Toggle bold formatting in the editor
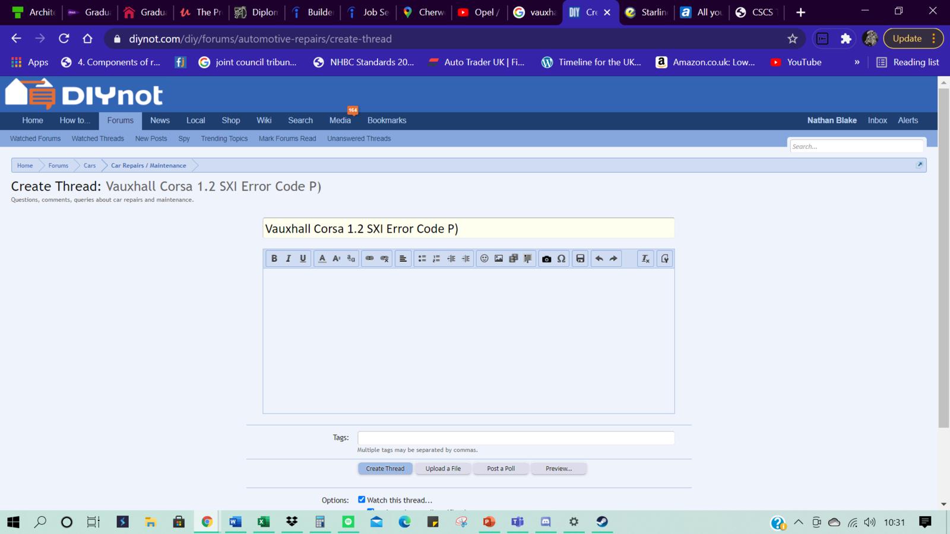The height and width of the screenshot is (534, 950). tap(274, 259)
